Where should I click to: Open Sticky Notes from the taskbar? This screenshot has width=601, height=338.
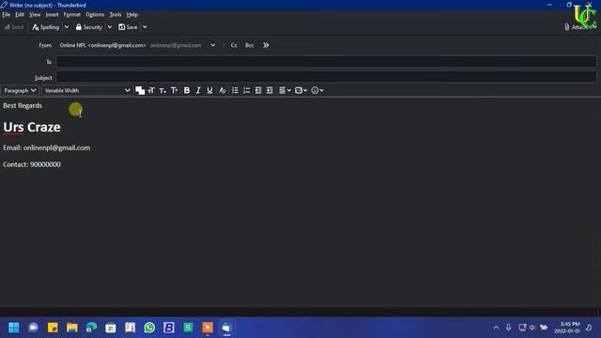(x=53, y=328)
